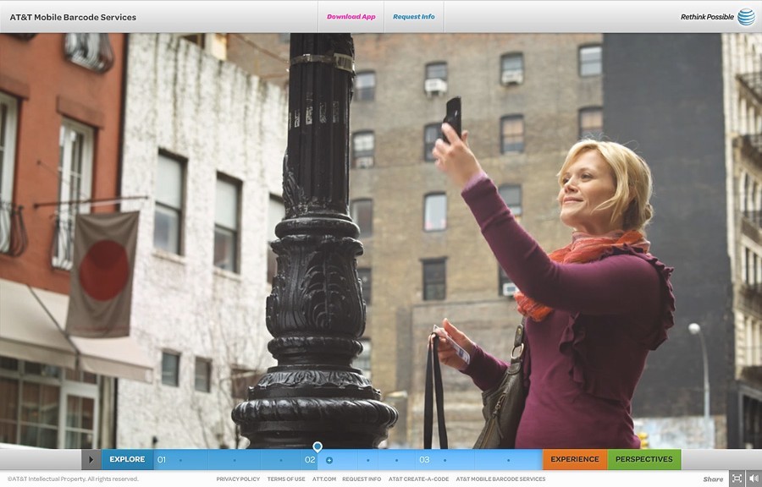The height and width of the screenshot is (487, 762).
Task: Jump to chapter 03 on timeline
Action: point(424,460)
